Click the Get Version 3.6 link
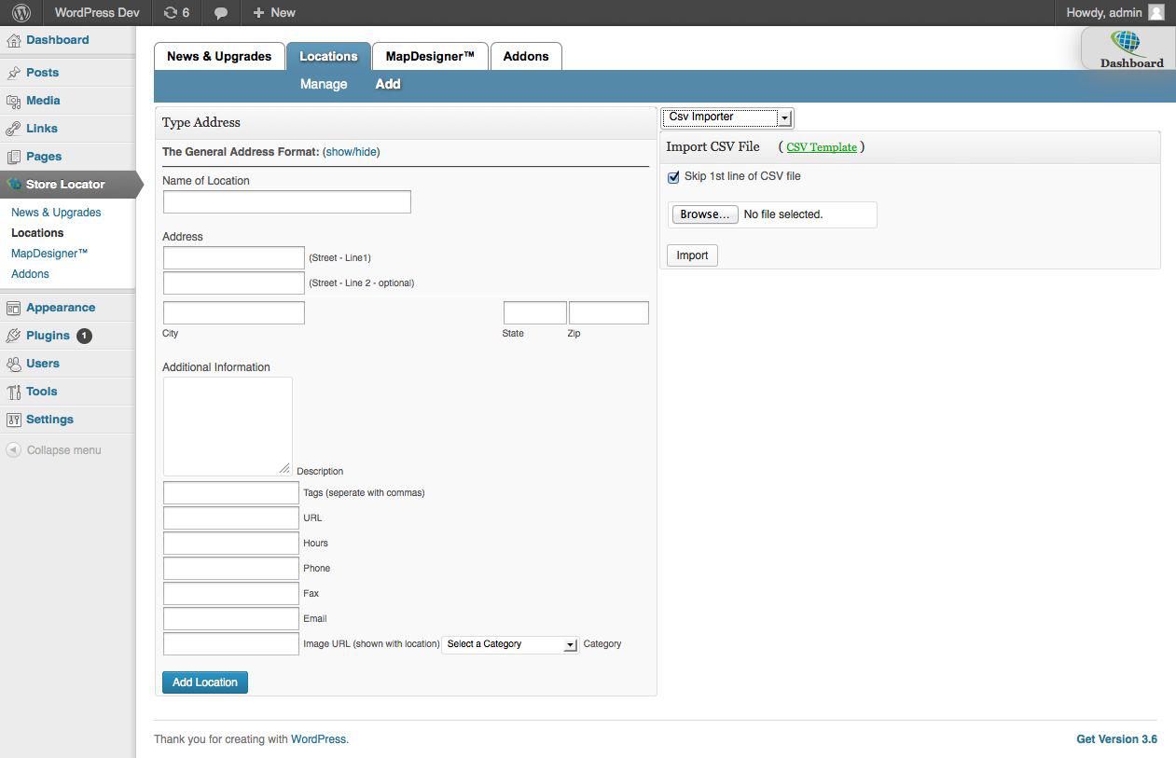The height and width of the screenshot is (758, 1176). click(1116, 739)
